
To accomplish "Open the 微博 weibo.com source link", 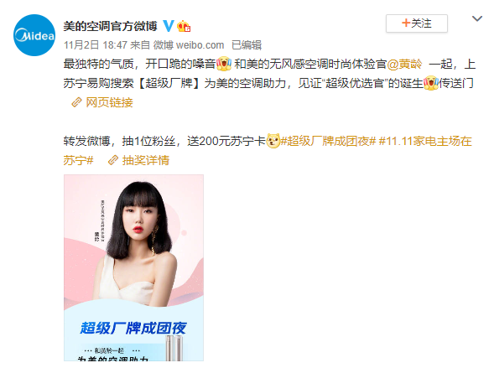I will point(189,45).
